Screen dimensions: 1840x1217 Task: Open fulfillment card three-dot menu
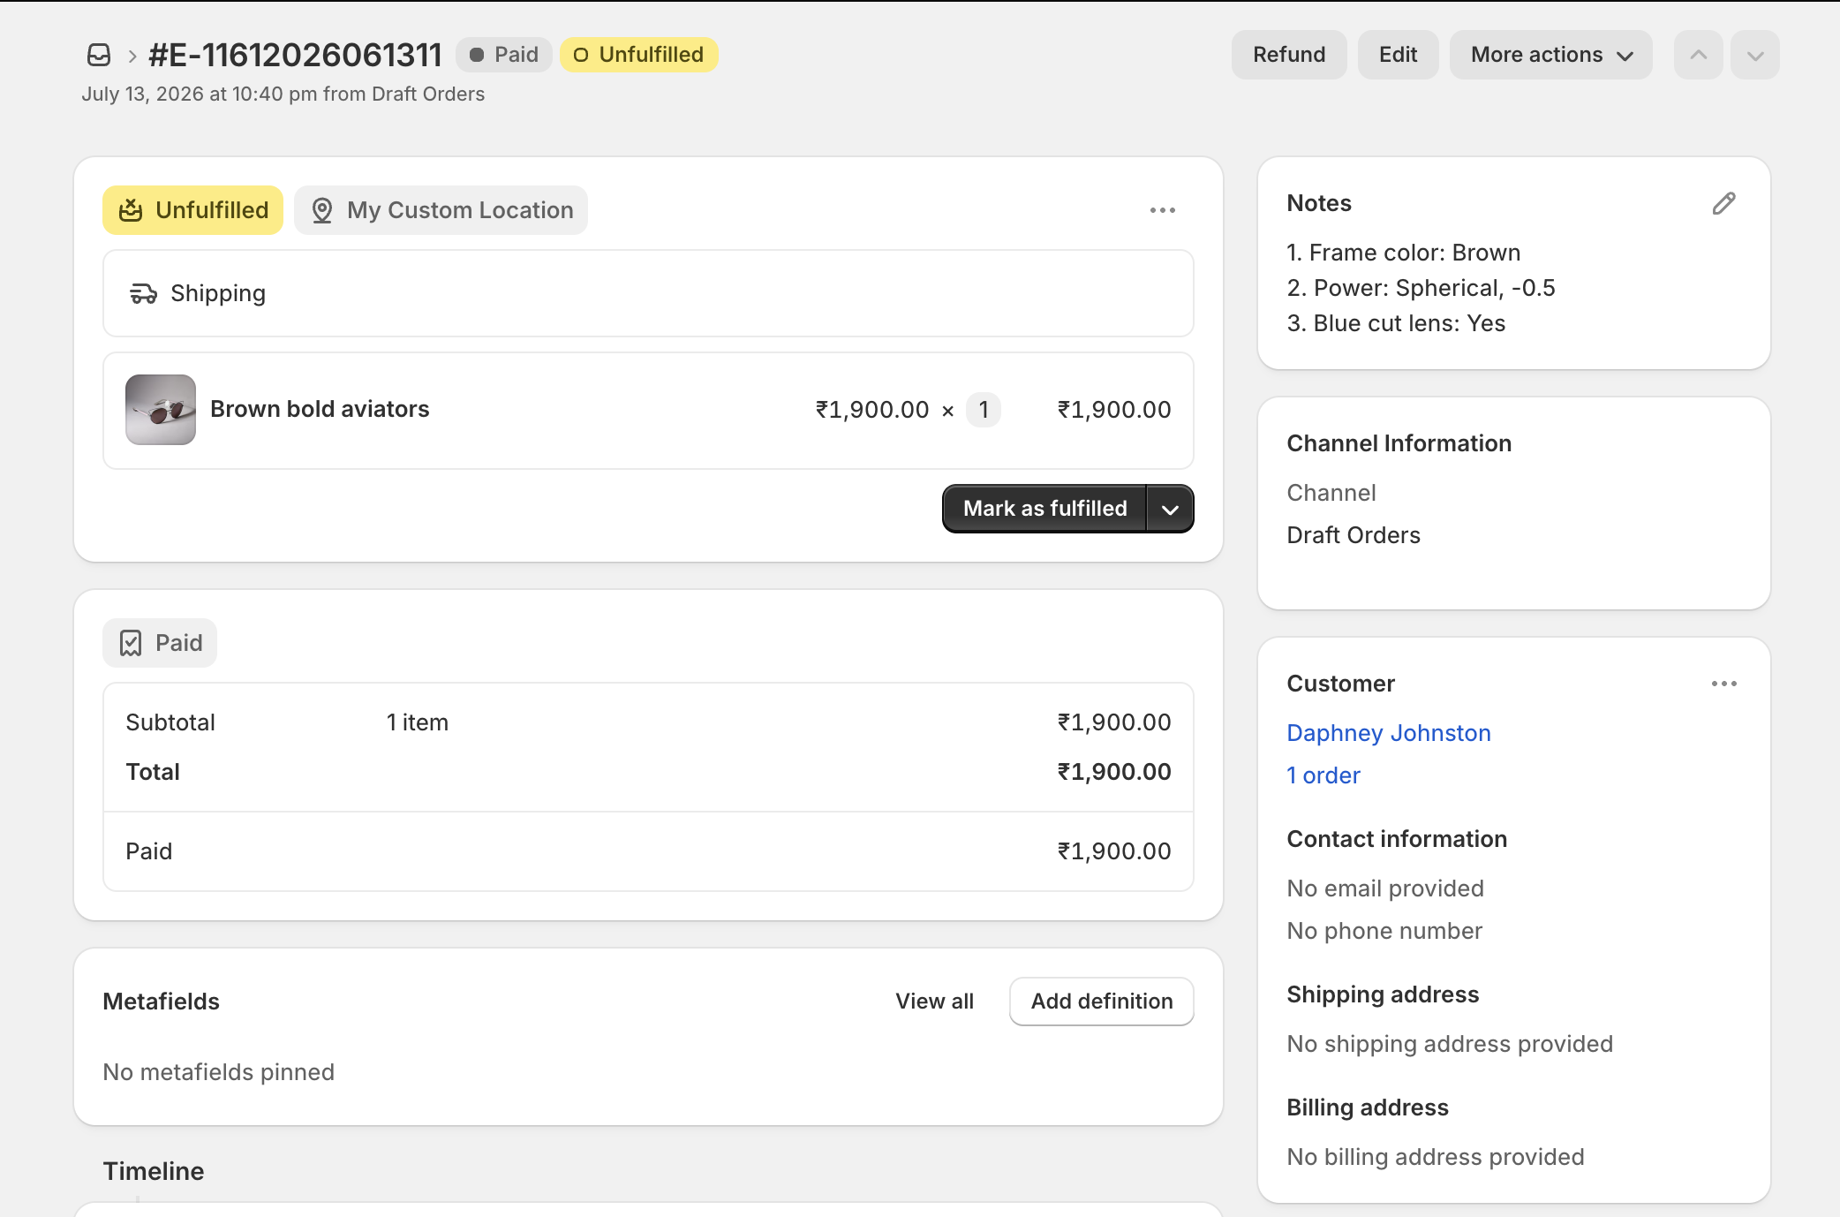pos(1163,210)
